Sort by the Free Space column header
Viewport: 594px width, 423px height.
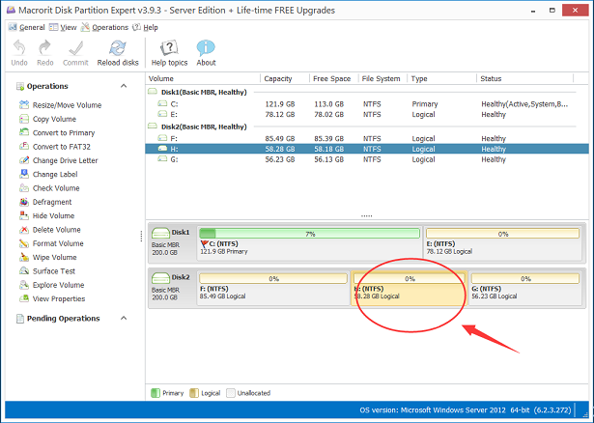334,78
